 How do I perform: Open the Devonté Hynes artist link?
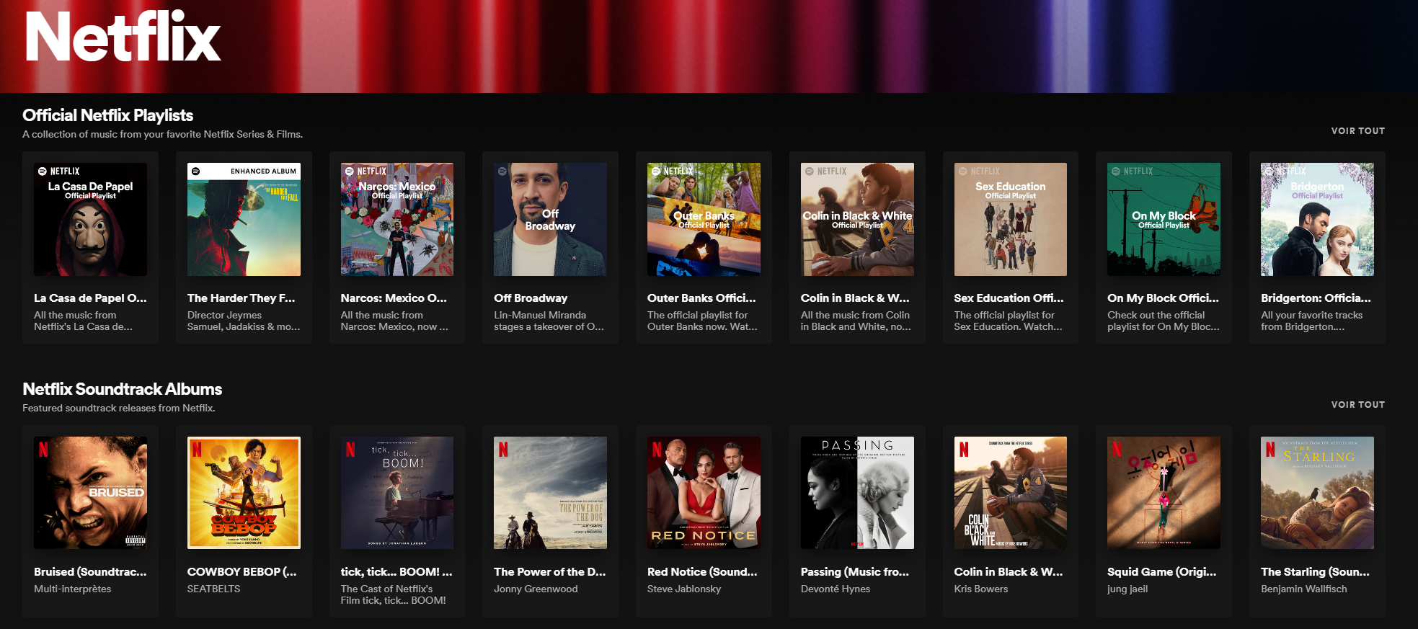tap(836, 589)
